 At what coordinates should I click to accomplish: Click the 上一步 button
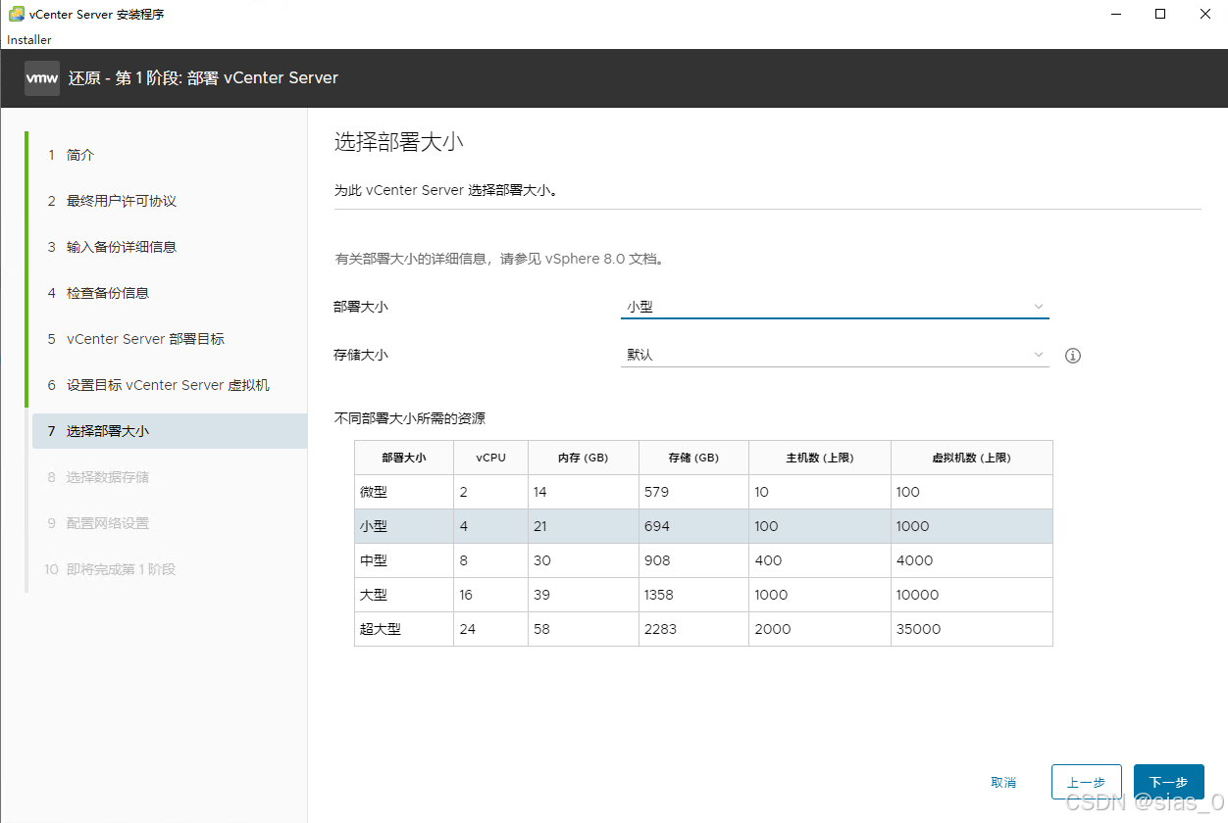pyautogui.click(x=1086, y=782)
